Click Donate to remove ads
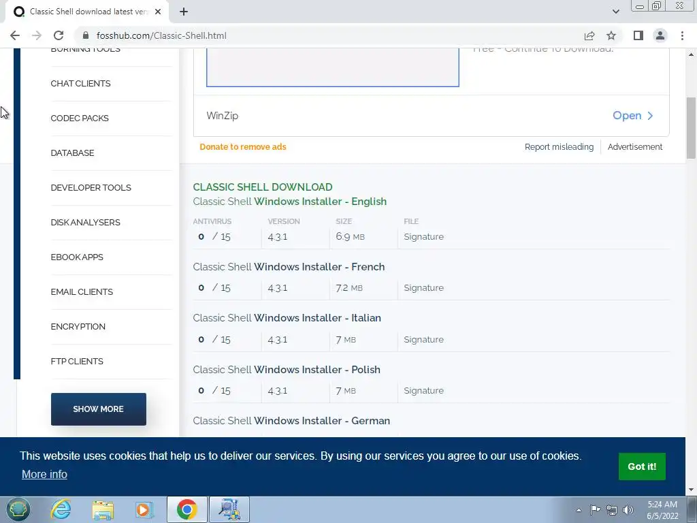Viewport: 697px width, 523px height. point(243,147)
